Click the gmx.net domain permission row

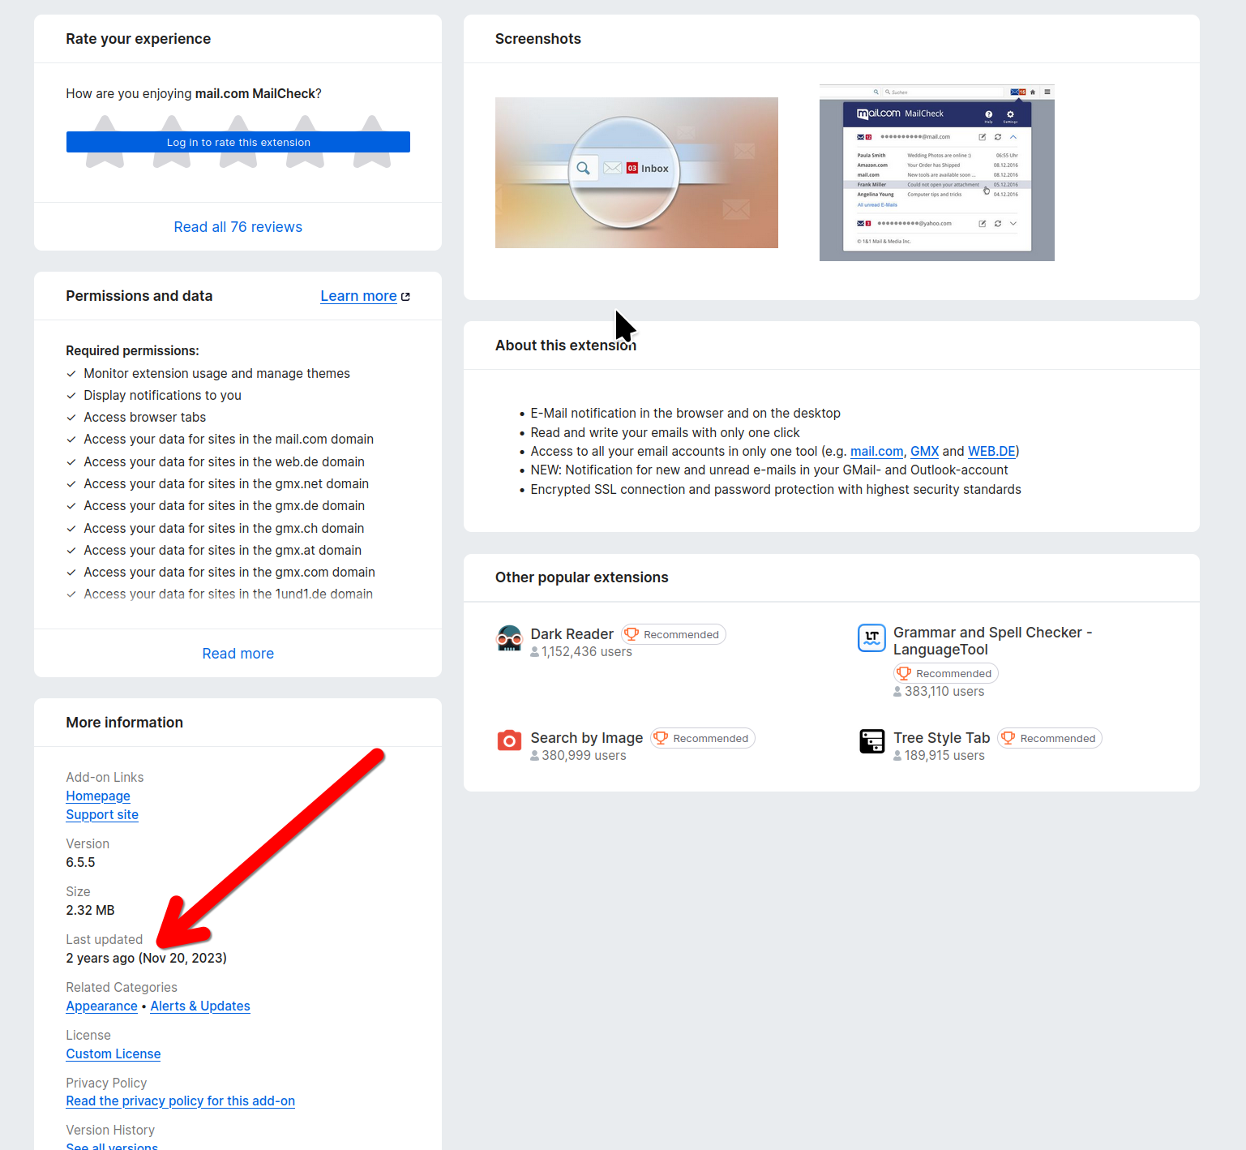point(226,484)
